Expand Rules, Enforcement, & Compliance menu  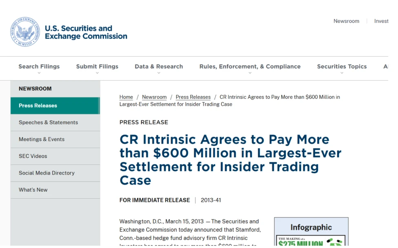click(250, 66)
